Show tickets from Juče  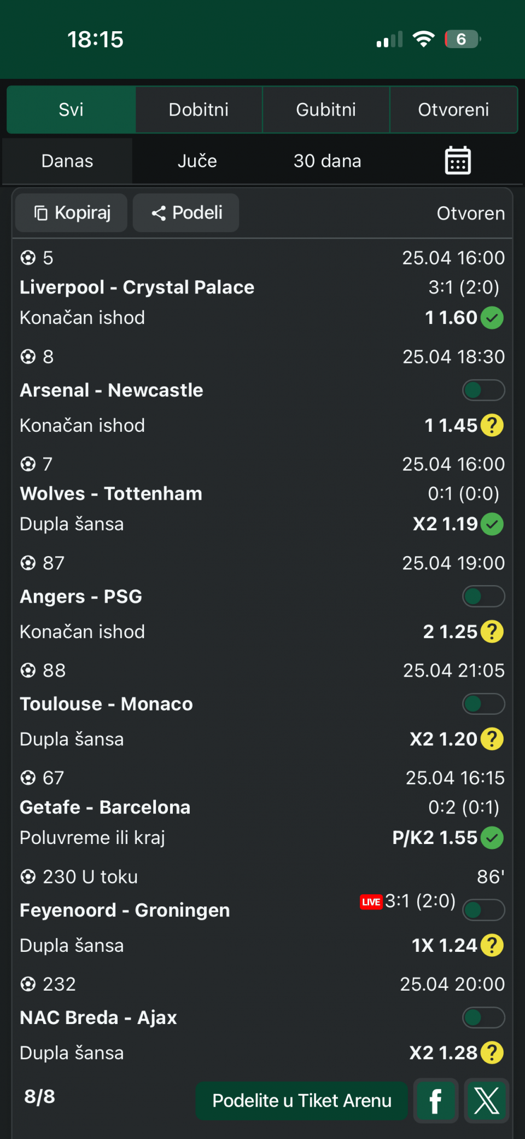point(197,161)
